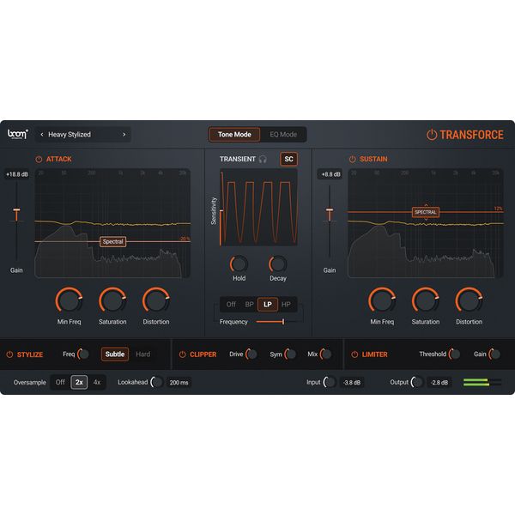Click the -3.8 dB input value

pyautogui.click(x=352, y=383)
